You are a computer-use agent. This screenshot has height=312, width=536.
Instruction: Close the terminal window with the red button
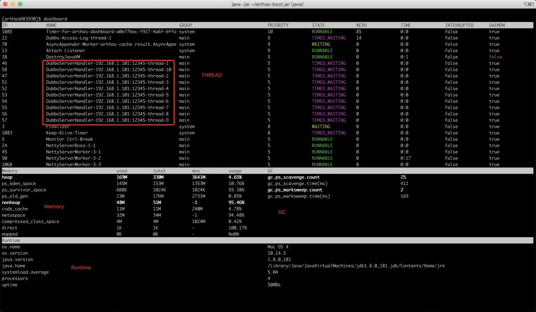point(5,4)
